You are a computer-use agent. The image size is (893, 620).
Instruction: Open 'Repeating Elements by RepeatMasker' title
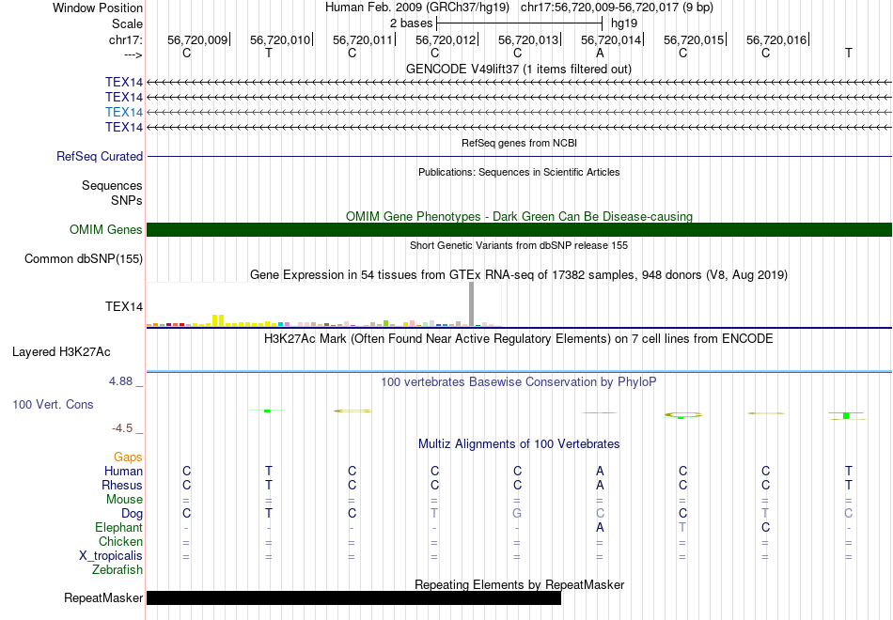coord(519,584)
